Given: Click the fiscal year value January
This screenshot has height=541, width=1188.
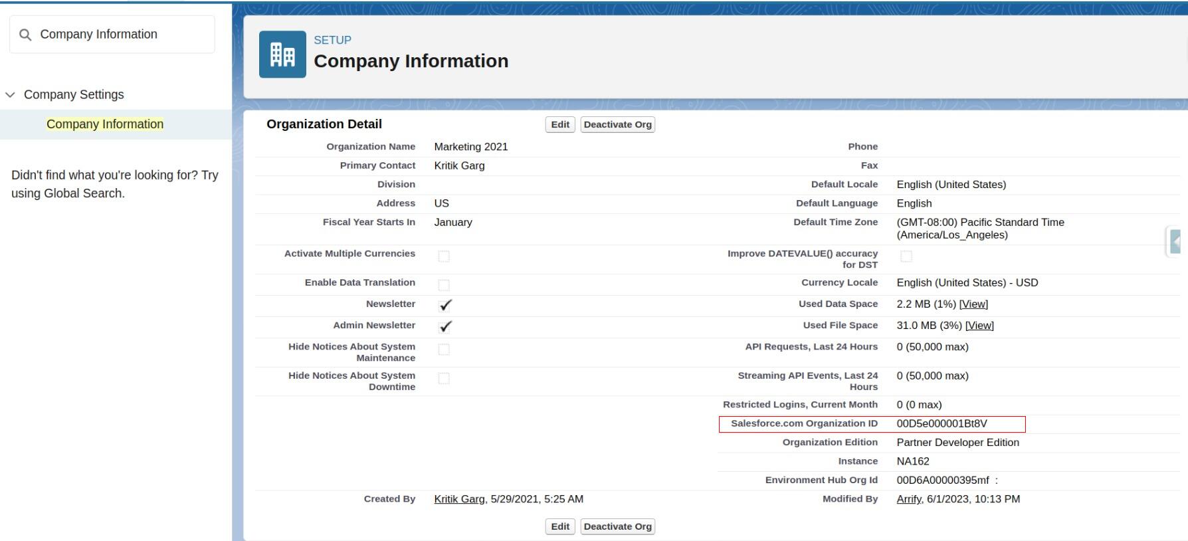Looking at the screenshot, I should pos(453,222).
